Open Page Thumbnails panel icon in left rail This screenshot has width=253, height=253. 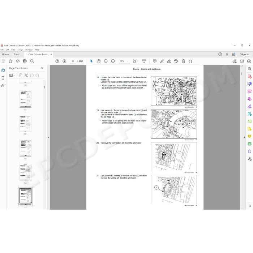3,70
